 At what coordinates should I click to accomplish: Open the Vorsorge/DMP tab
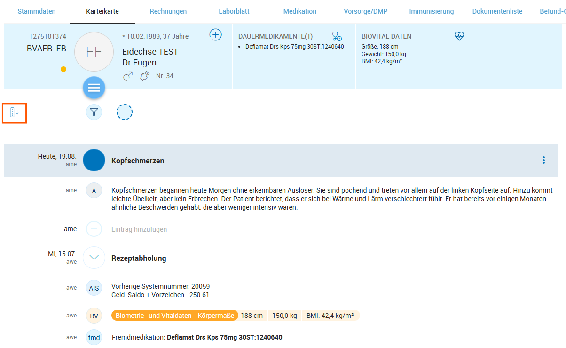(366, 11)
